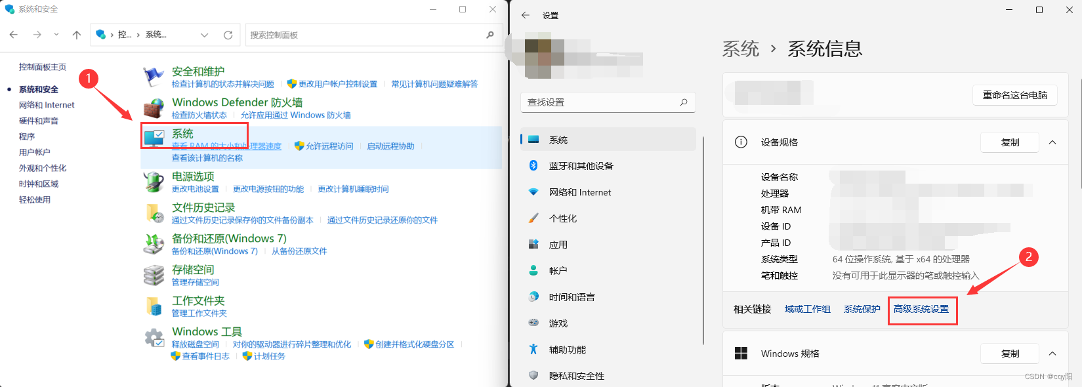Click the see this computer's name link
The image size is (1082, 387).
(207, 158)
